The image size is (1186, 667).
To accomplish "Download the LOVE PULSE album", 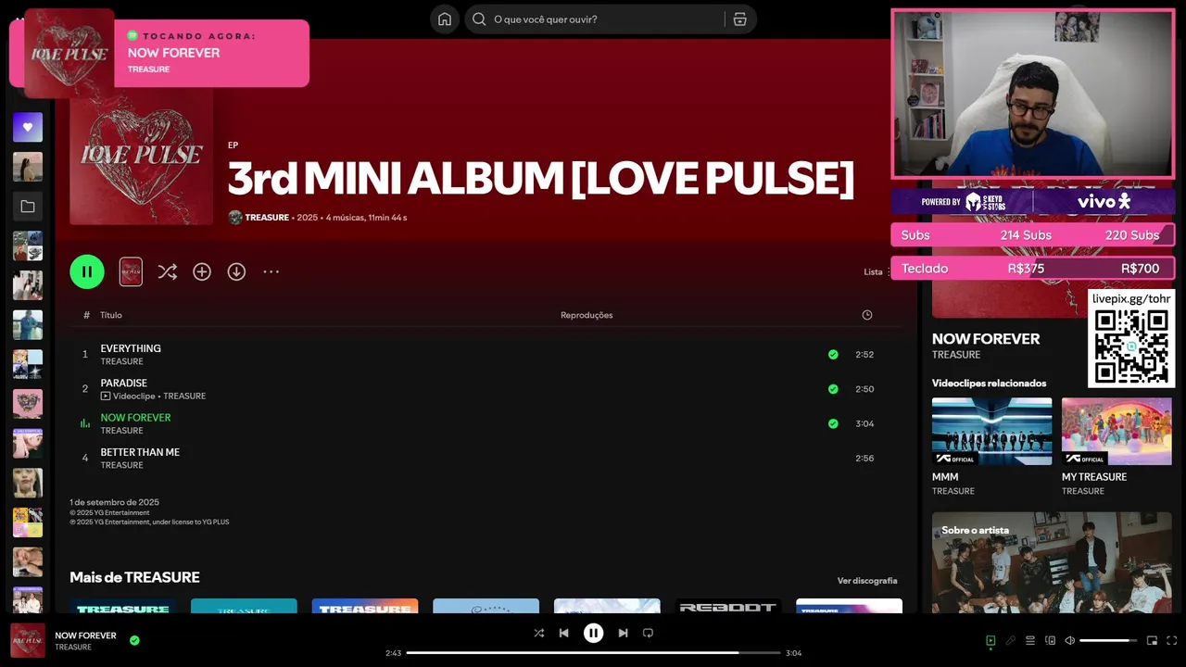I will [236, 271].
